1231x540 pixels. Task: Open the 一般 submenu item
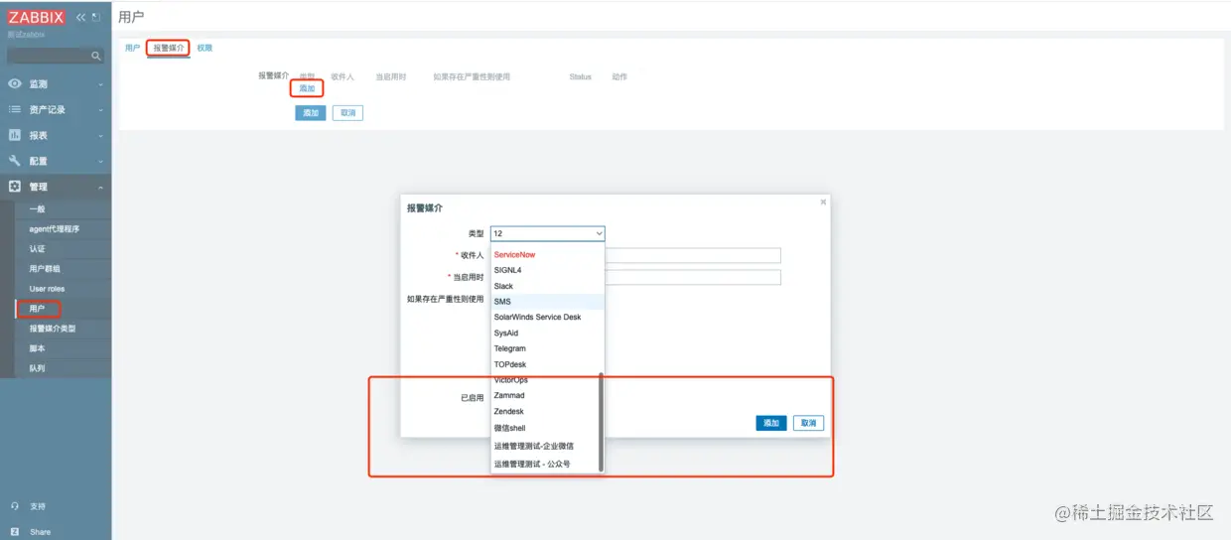coord(37,209)
